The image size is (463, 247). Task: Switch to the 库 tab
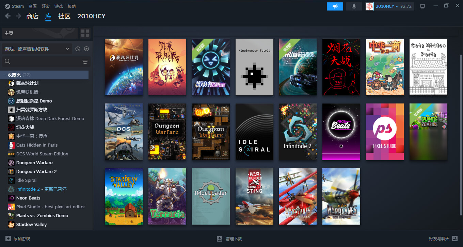tap(48, 16)
